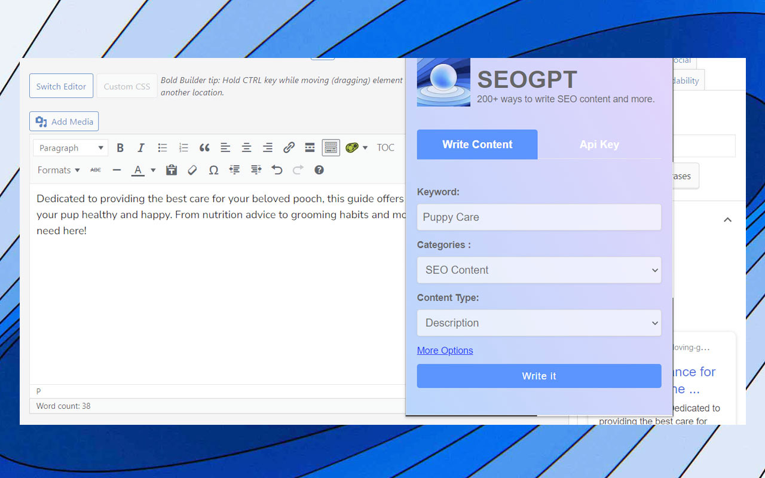This screenshot has height=478, width=765.
Task: Switch to the Api Key tab
Action: (x=599, y=145)
